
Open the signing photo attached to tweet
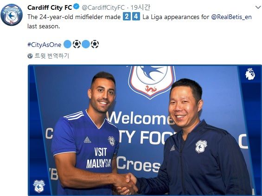(145, 130)
